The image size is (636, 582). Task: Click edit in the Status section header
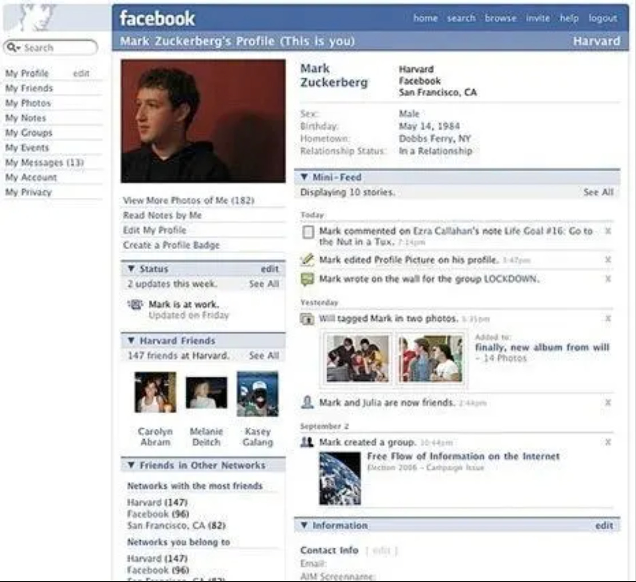tap(269, 269)
